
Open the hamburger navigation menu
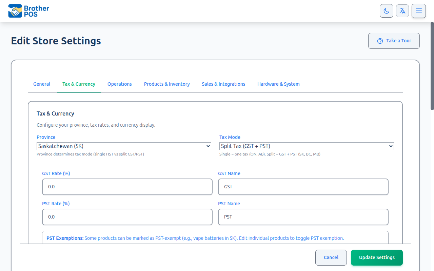click(419, 11)
